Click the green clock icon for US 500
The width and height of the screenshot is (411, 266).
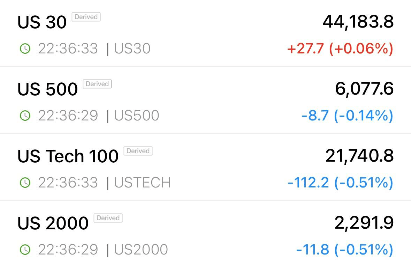[x=25, y=116]
